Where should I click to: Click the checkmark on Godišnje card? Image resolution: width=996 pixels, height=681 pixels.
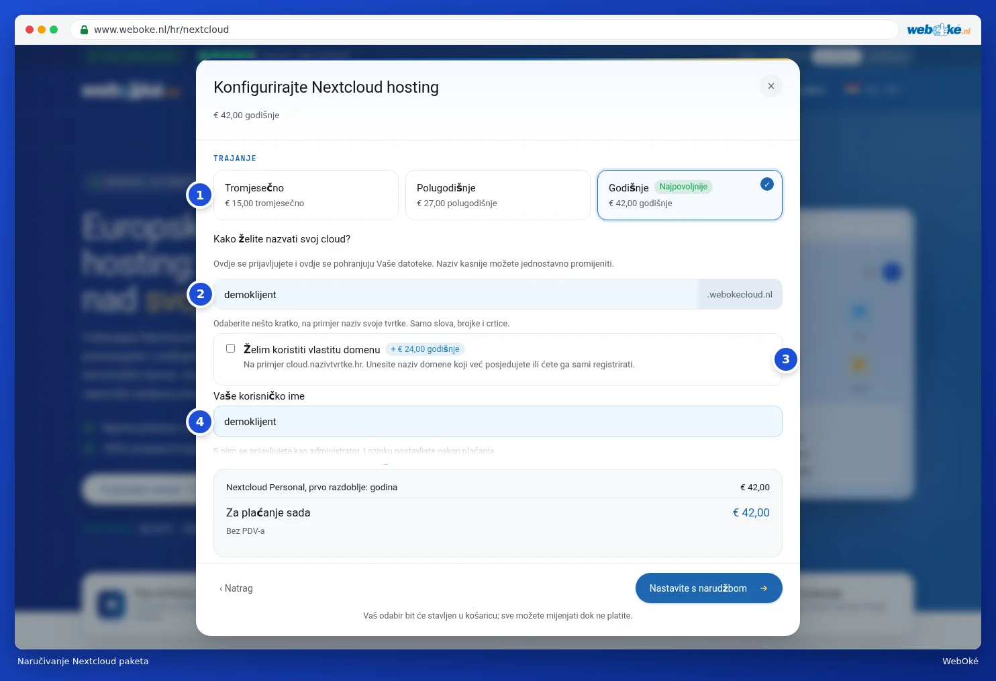767,184
